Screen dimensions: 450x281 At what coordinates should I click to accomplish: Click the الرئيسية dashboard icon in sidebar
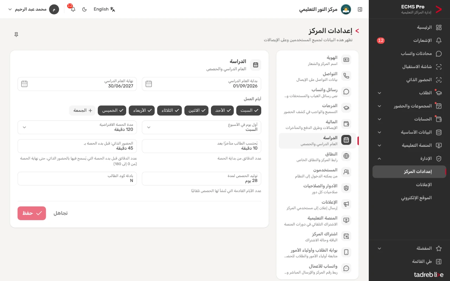click(x=438, y=27)
